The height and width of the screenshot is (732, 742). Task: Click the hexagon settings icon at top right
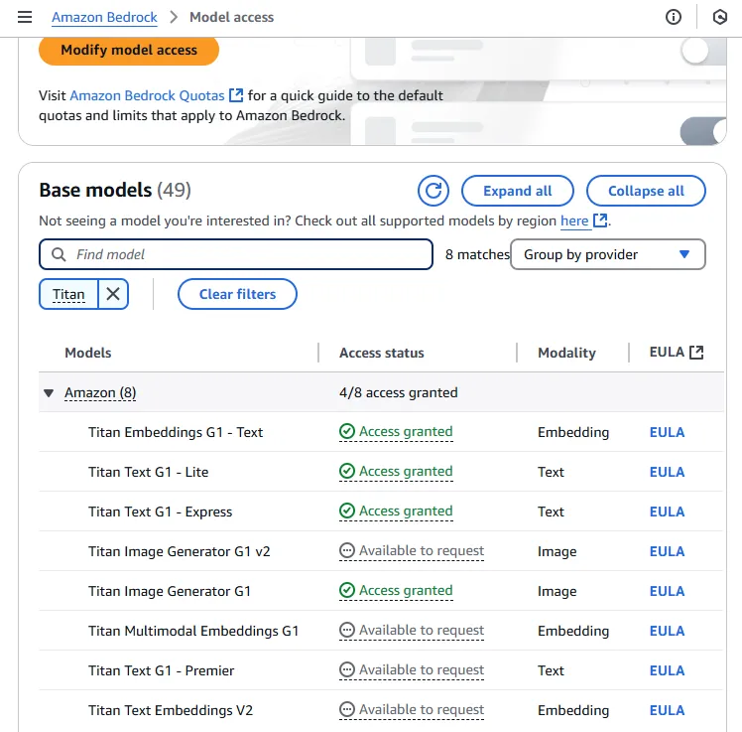tap(720, 17)
